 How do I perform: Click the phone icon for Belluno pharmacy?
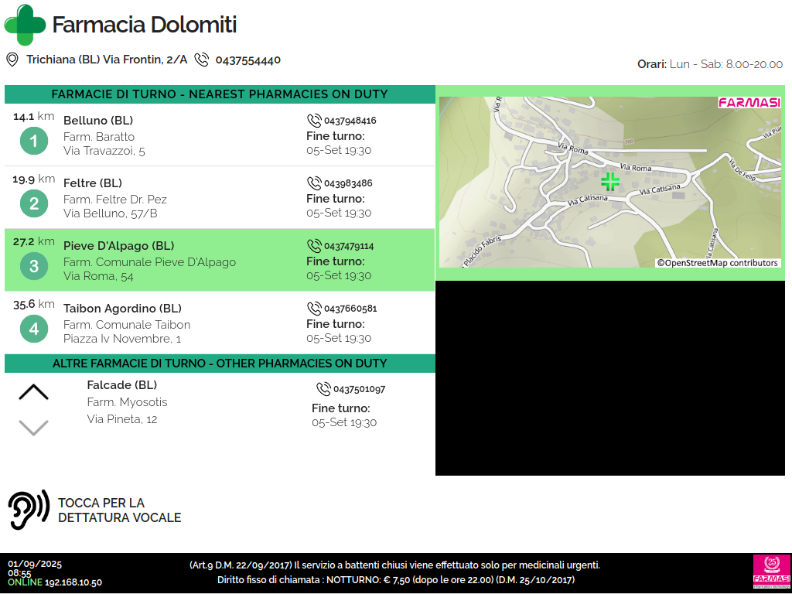(314, 121)
